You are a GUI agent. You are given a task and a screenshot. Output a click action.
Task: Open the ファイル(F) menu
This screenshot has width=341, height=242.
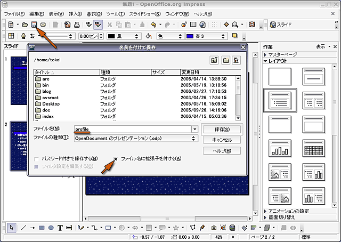click(x=14, y=13)
